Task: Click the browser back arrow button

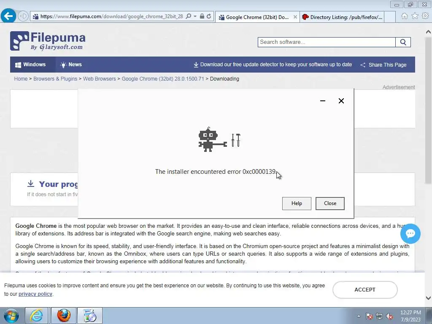Action: (8, 16)
